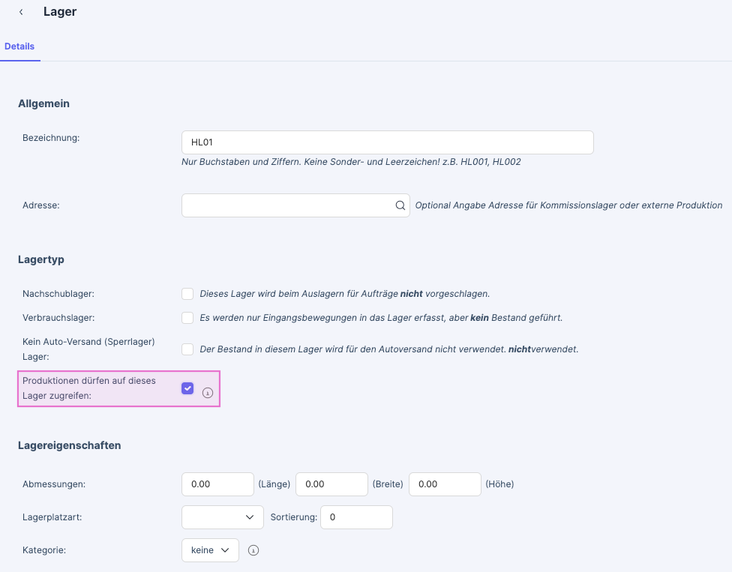
Task: Edit the Sortierung value field
Action: click(x=356, y=517)
